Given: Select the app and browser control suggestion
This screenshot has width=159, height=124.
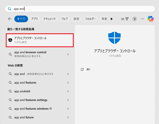Looking at the screenshot, I should click(40, 54).
